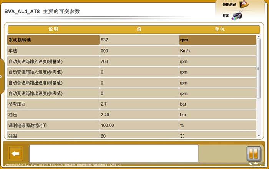Click the reference pressure value 2.7
Screen dimensions: 269x169
click(104, 104)
